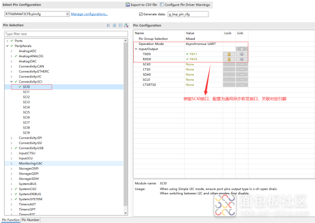Screen dimensions: 315x223
Task: Select Storage:QSPI tree item
Action: (x=28, y=174)
